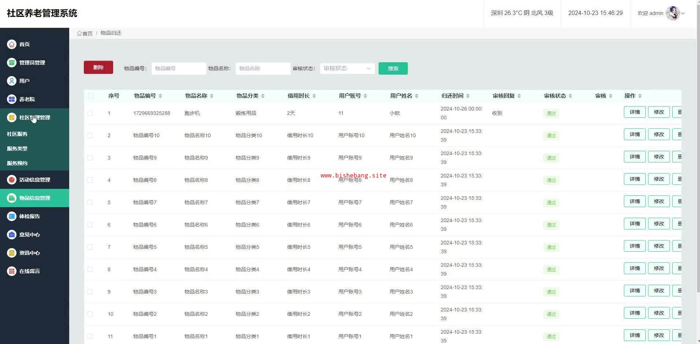This screenshot has height=344, width=700.
Task: Focus the 物品名称 search input field
Action: [263, 68]
